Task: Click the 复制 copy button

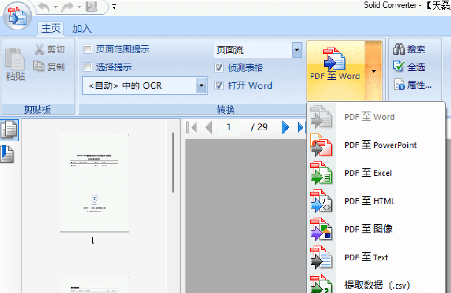Action: tap(49, 67)
